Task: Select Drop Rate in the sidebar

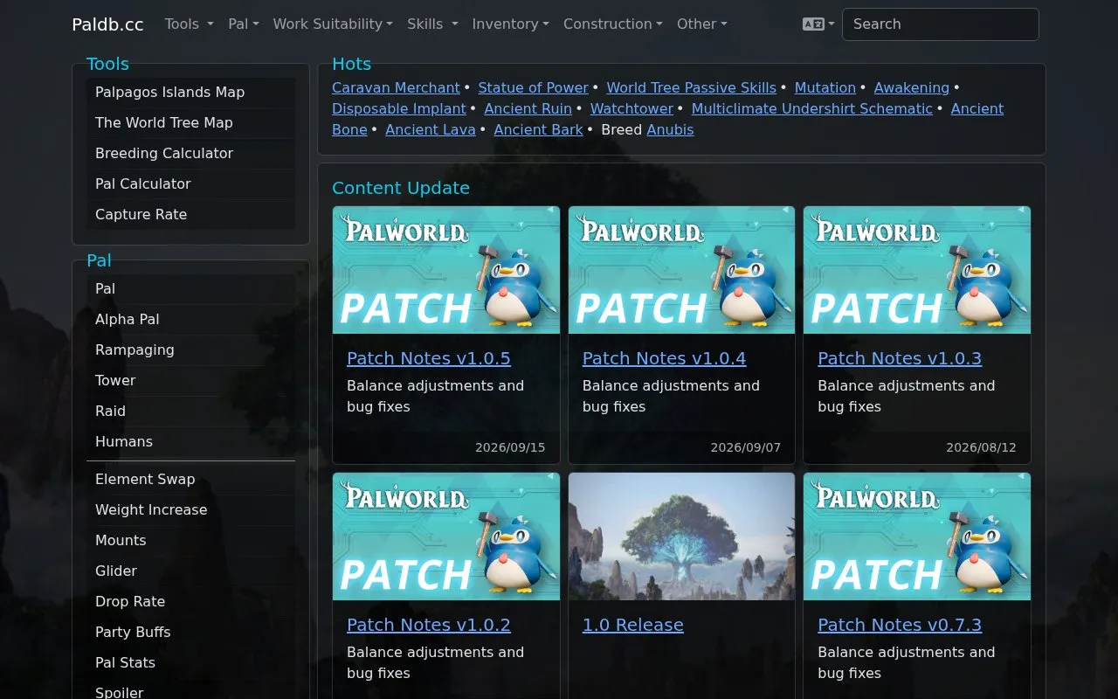Action: tap(190, 602)
